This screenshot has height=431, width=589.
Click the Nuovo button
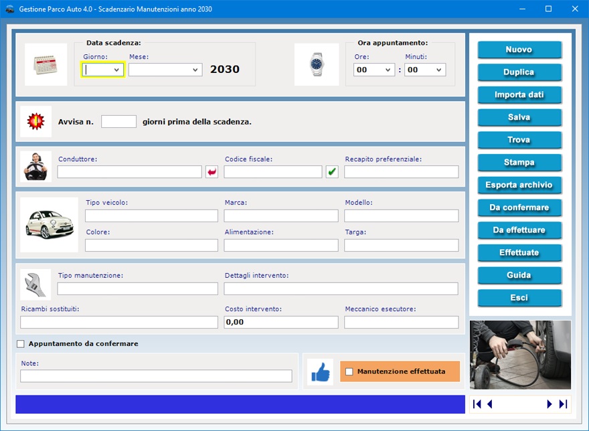[519, 50]
